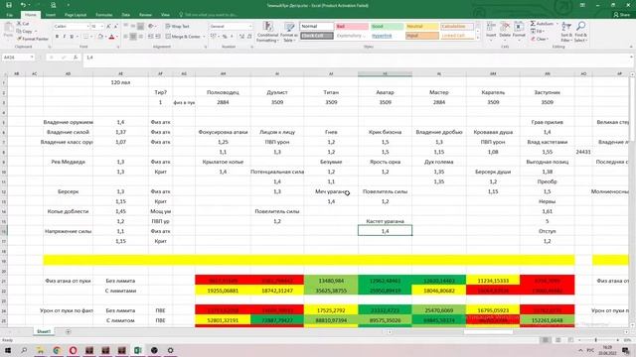The image size is (636, 357).
Task: Open Format as Table gallery
Action: pyautogui.click(x=289, y=32)
